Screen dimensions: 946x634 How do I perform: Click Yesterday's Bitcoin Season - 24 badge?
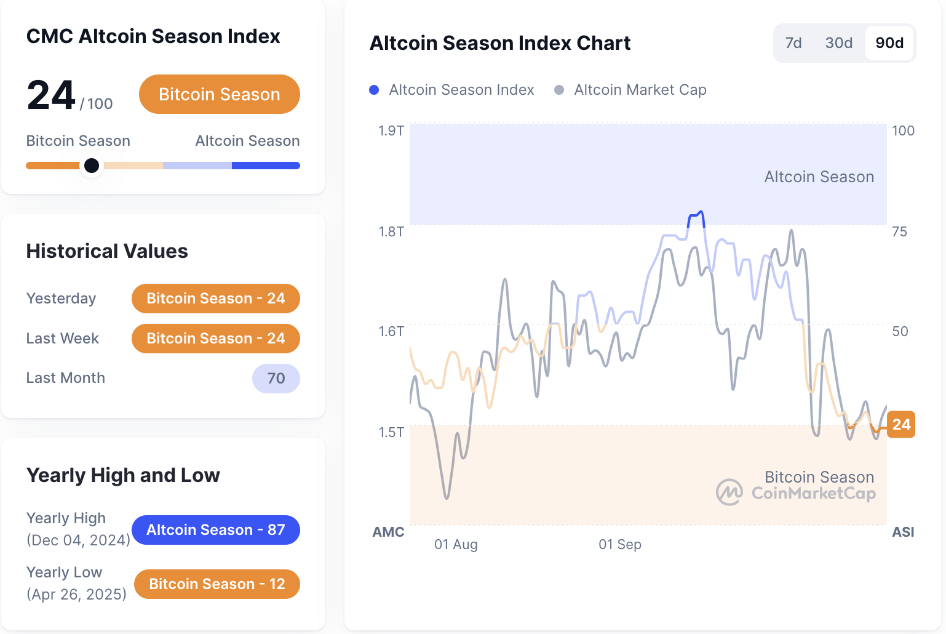pos(215,299)
